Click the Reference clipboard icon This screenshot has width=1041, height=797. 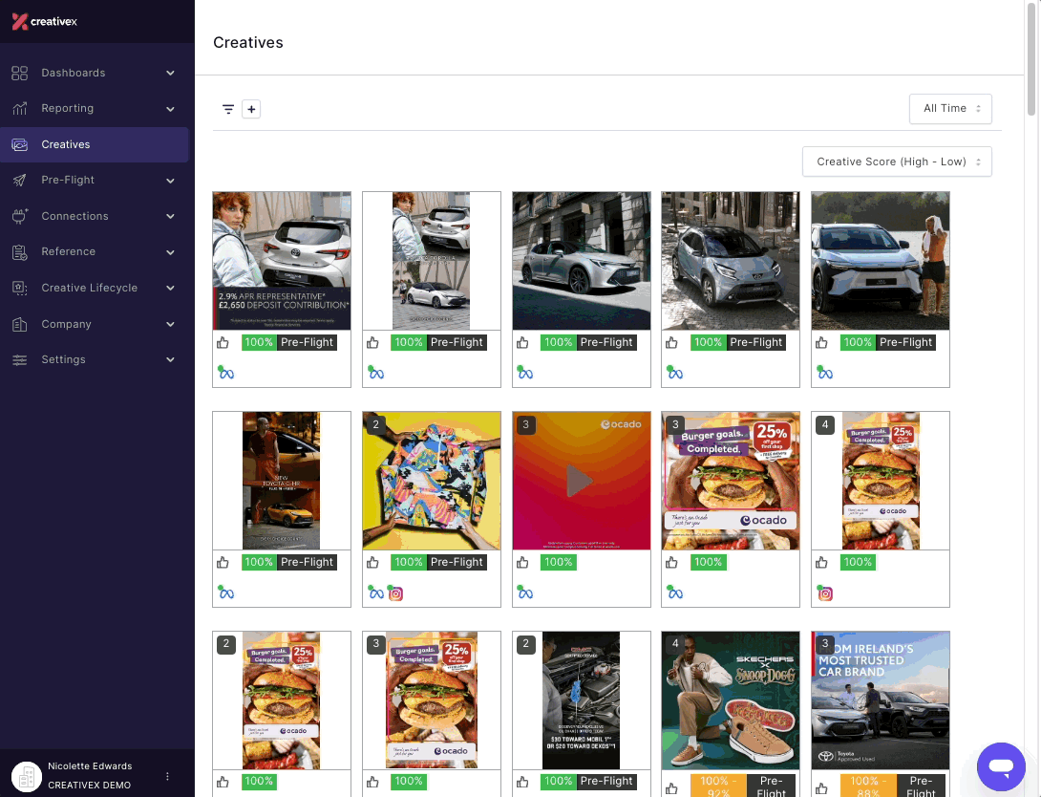click(x=20, y=251)
